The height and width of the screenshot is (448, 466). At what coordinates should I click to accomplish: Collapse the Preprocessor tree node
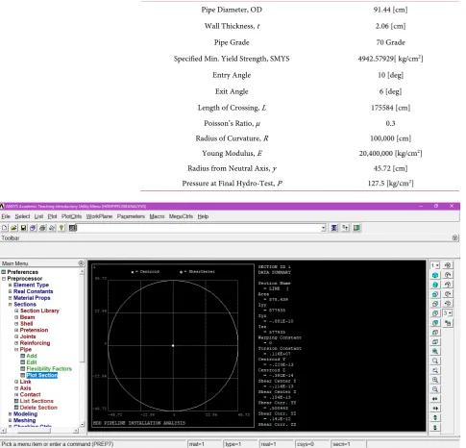point(4,279)
